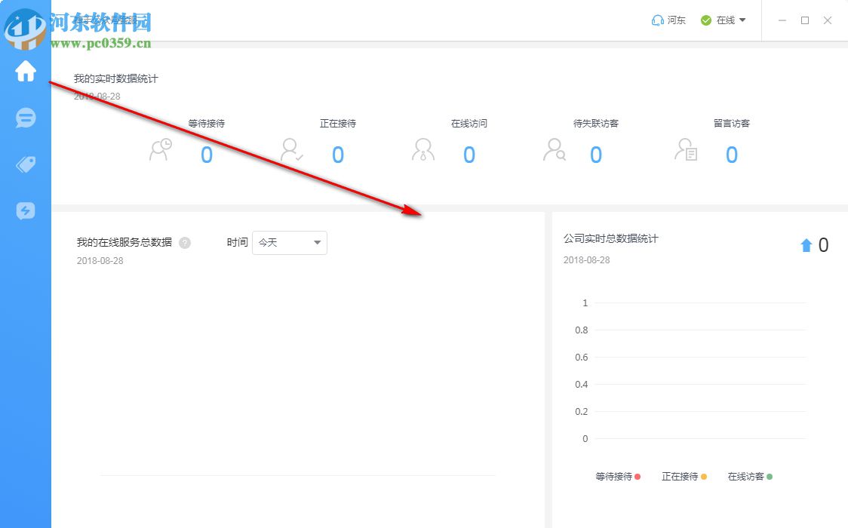Click the message-board icon under 留言访客
The width and height of the screenshot is (848, 528).
click(x=684, y=151)
